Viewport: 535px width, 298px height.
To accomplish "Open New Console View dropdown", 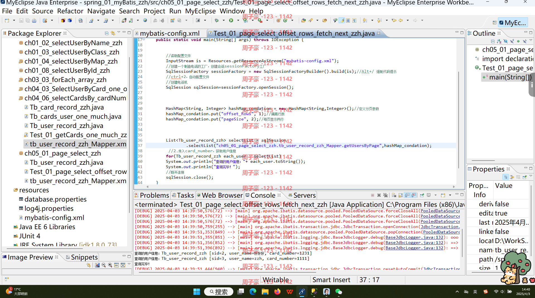I will click(450, 195).
